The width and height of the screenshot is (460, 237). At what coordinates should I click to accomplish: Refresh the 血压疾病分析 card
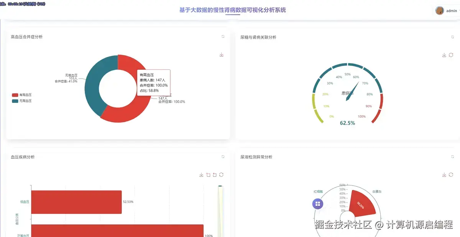(223, 156)
